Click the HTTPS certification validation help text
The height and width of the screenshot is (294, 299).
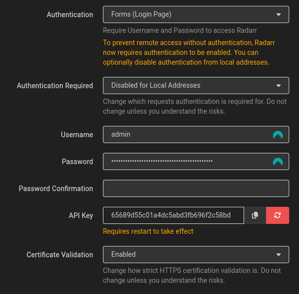192,275
